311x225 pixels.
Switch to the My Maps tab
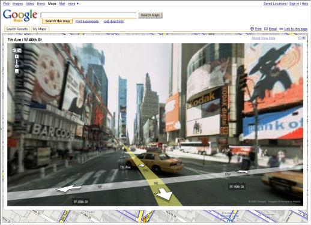click(40, 29)
